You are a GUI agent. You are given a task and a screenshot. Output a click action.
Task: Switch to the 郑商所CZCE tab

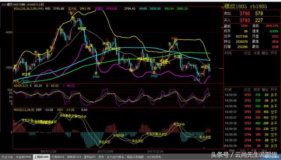74,157
